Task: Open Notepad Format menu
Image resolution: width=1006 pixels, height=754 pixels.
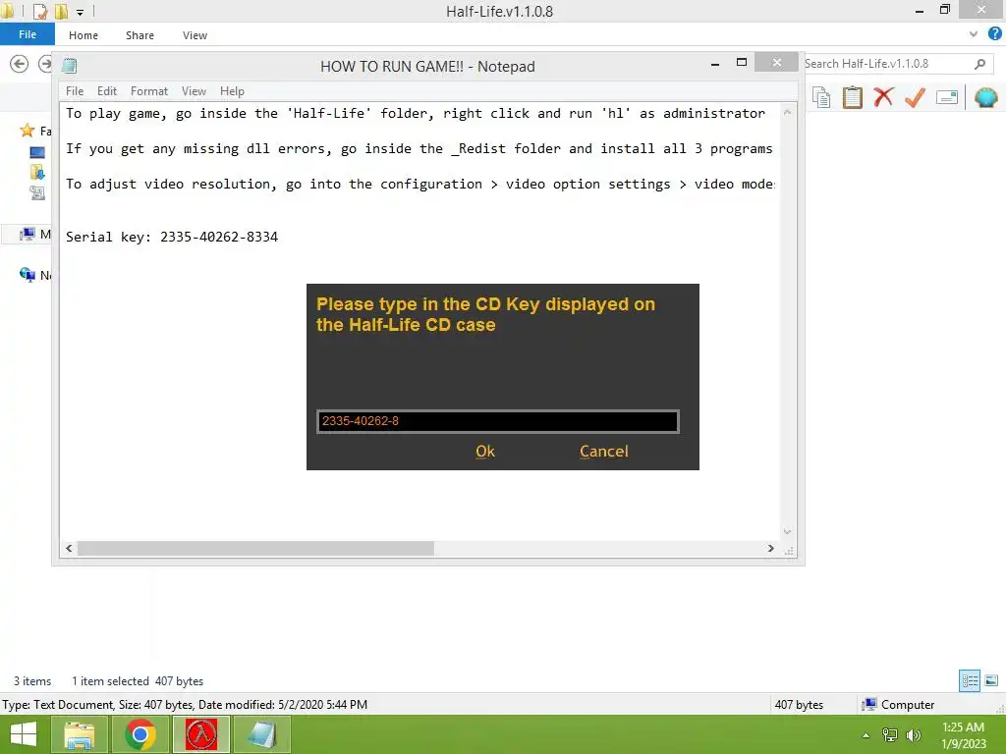Action: [x=149, y=91]
